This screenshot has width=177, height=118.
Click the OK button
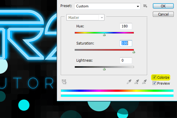point(163,6)
